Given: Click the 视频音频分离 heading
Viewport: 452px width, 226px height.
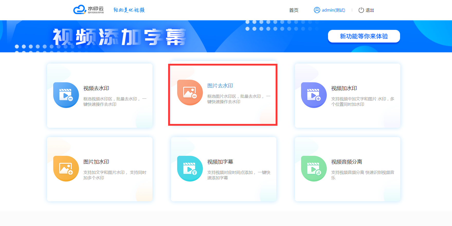Looking at the screenshot, I should tap(347, 162).
